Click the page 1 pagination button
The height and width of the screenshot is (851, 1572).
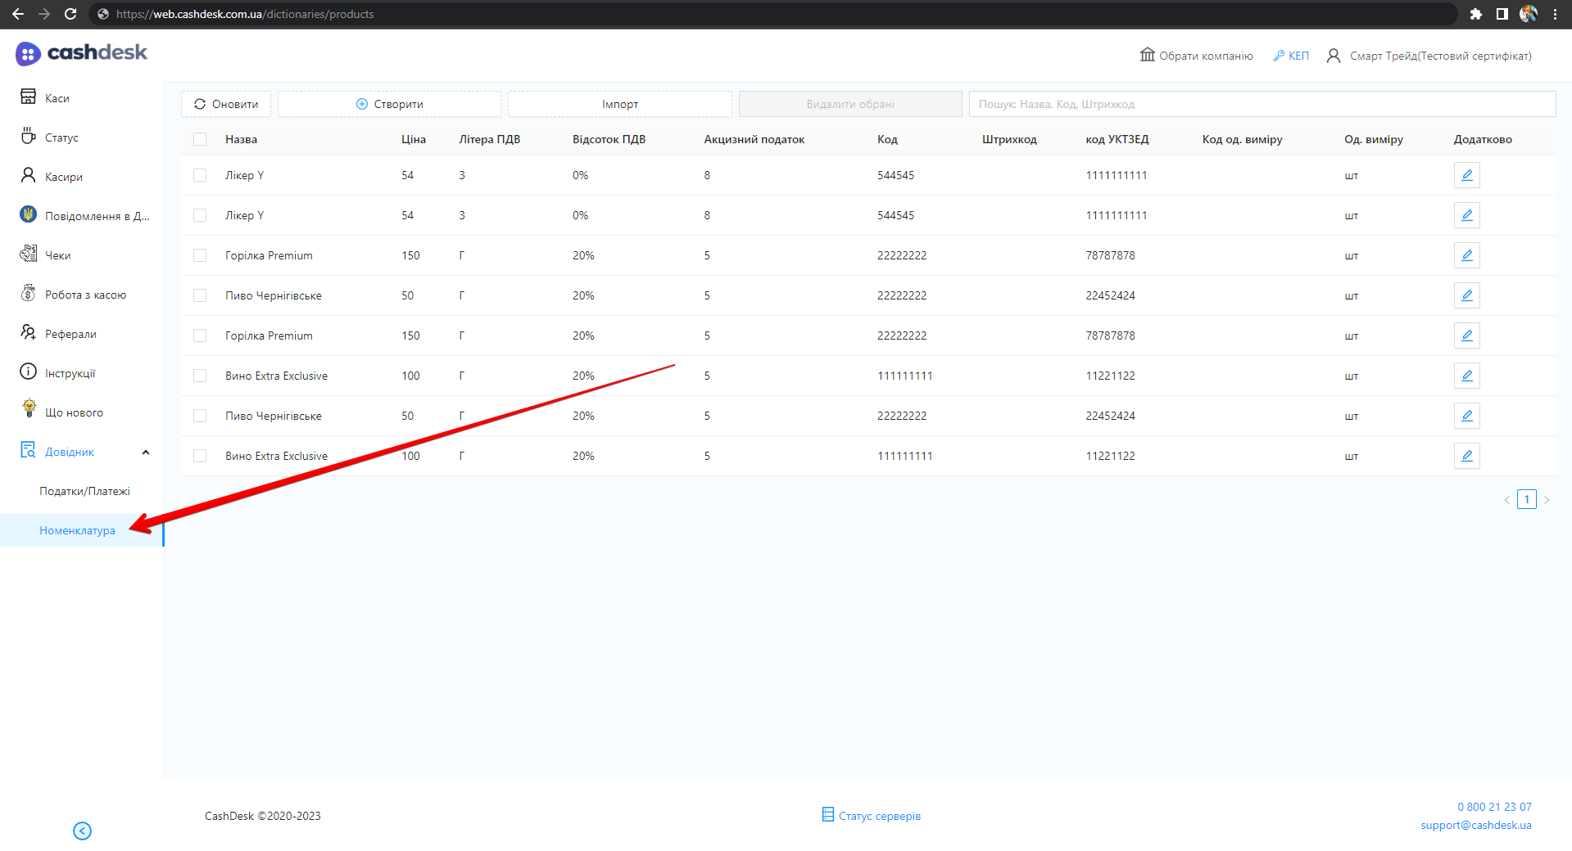(x=1526, y=499)
